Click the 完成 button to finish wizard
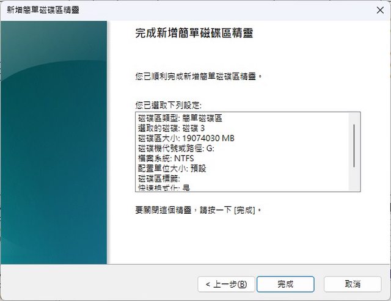 (x=285, y=284)
